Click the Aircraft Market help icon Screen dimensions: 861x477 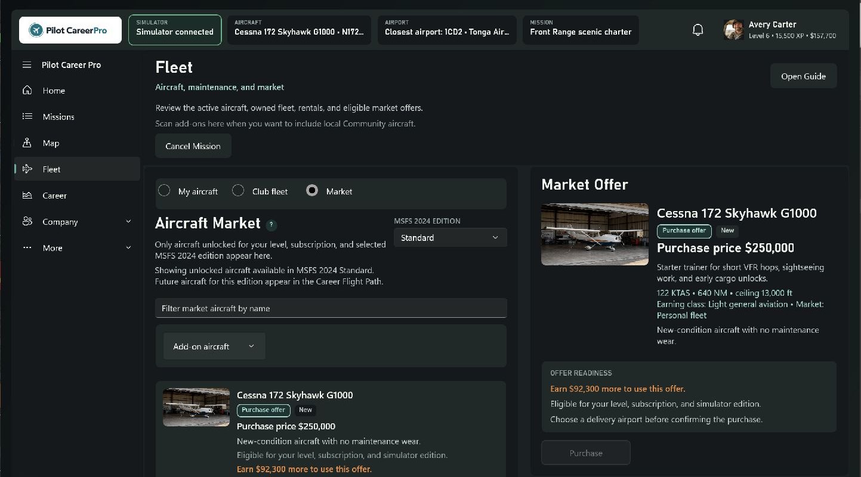tap(271, 225)
